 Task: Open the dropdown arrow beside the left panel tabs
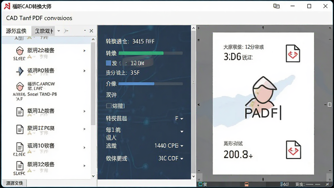point(59,31)
